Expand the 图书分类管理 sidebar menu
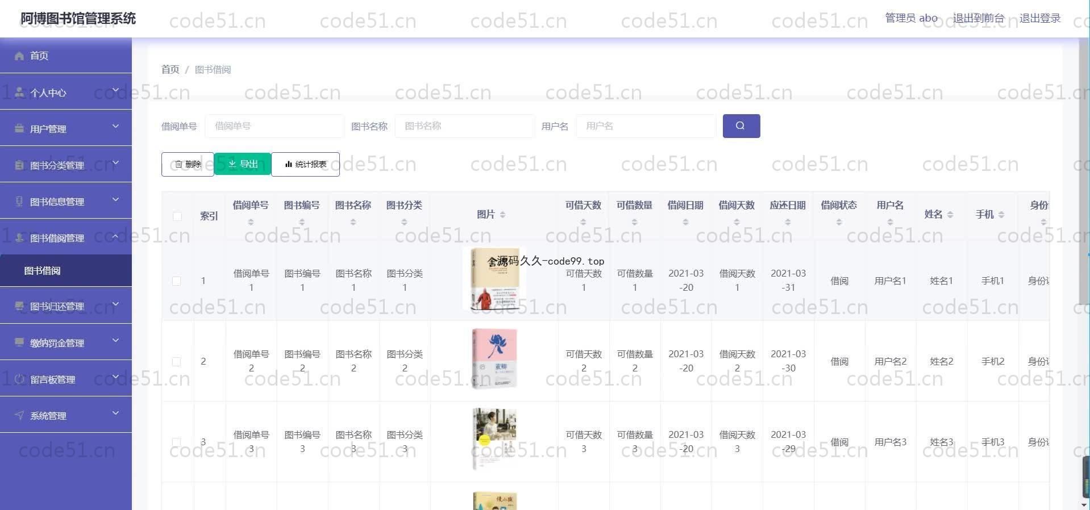Screen dimensions: 1090x510 coord(115,163)
